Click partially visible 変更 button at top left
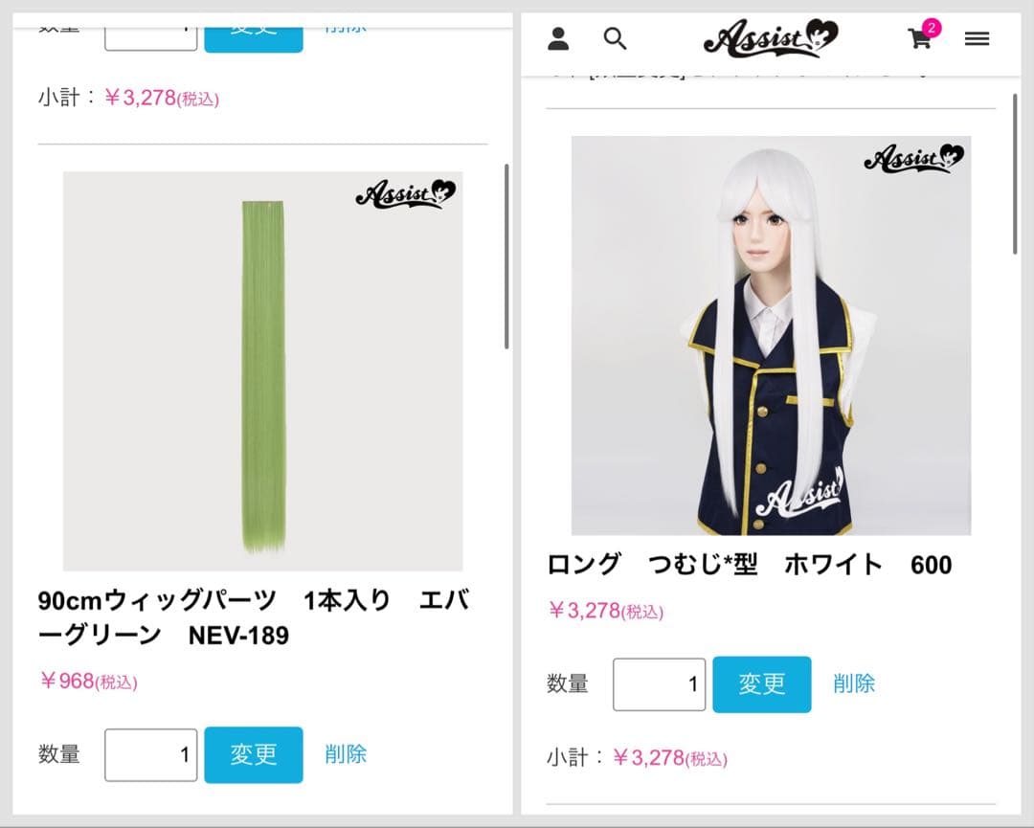 [253, 39]
